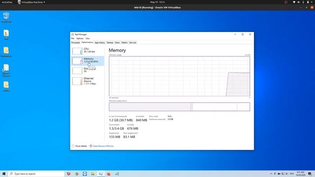Screen dimensions: 315x177
Task: Click the Ubuntu microphone indicator icon
Action: [303, 2]
